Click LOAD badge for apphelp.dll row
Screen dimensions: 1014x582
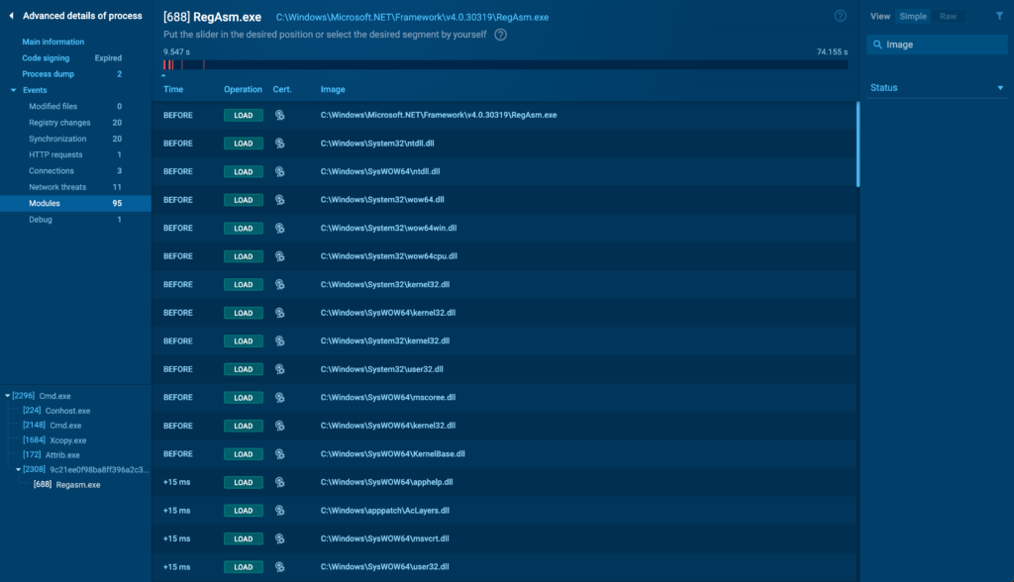pos(244,482)
